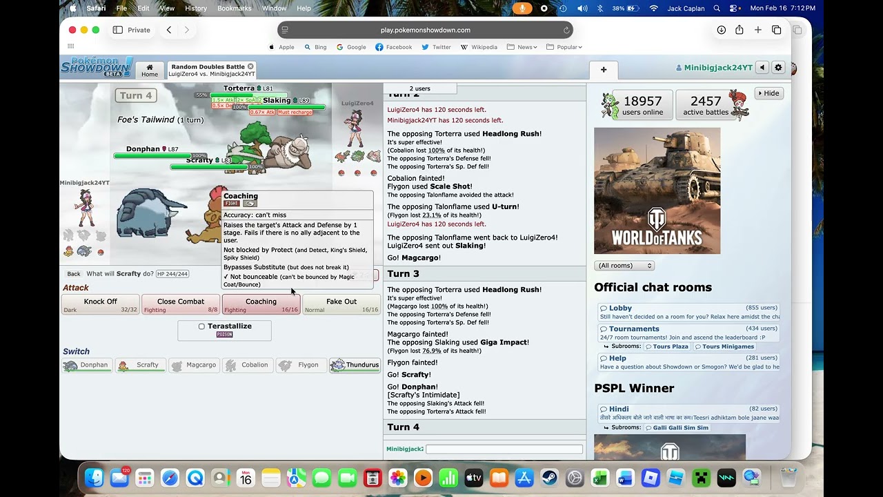Reload the page in Safari

[566, 30]
